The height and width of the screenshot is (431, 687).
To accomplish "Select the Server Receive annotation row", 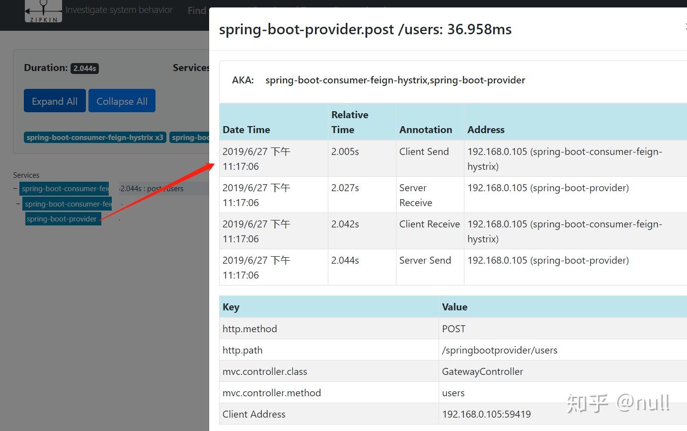I will click(x=415, y=195).
